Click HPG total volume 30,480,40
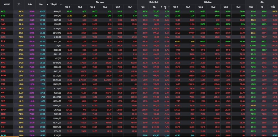The height and width of the screenshot is (137, 278). point(57,63)
